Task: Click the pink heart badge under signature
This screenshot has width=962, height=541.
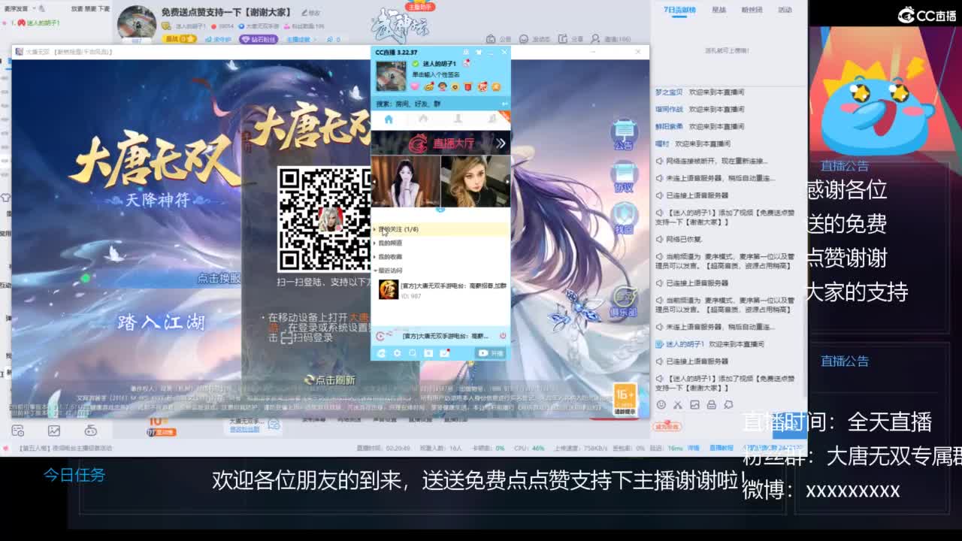Action: click(x=414, y=86)
